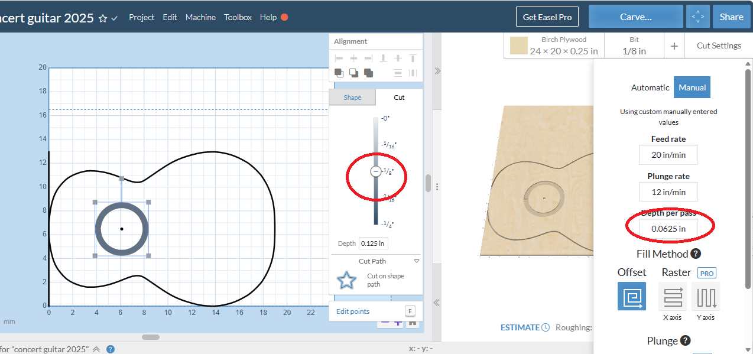Click the Carve button
This screenshot has width=753, height=354.
(635, 17)
